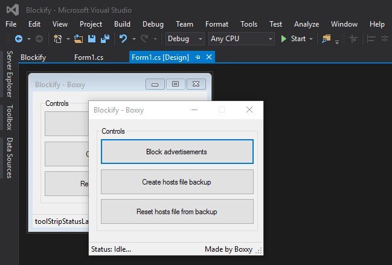Open the Help menu
The image size is (392, 265).
pyautogui.click(x=377, y=24)
